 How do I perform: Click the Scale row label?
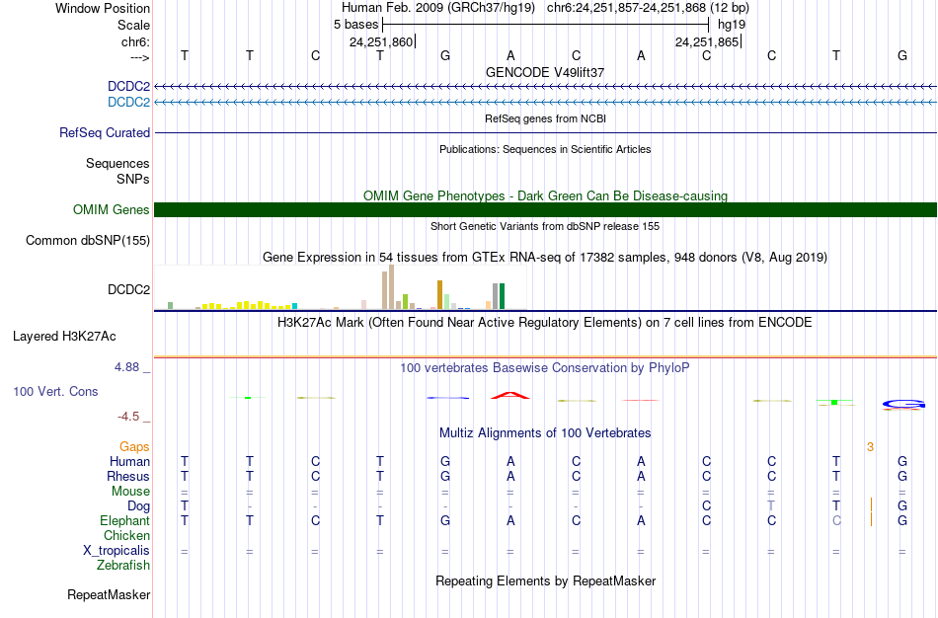click(x=133, y=25)
